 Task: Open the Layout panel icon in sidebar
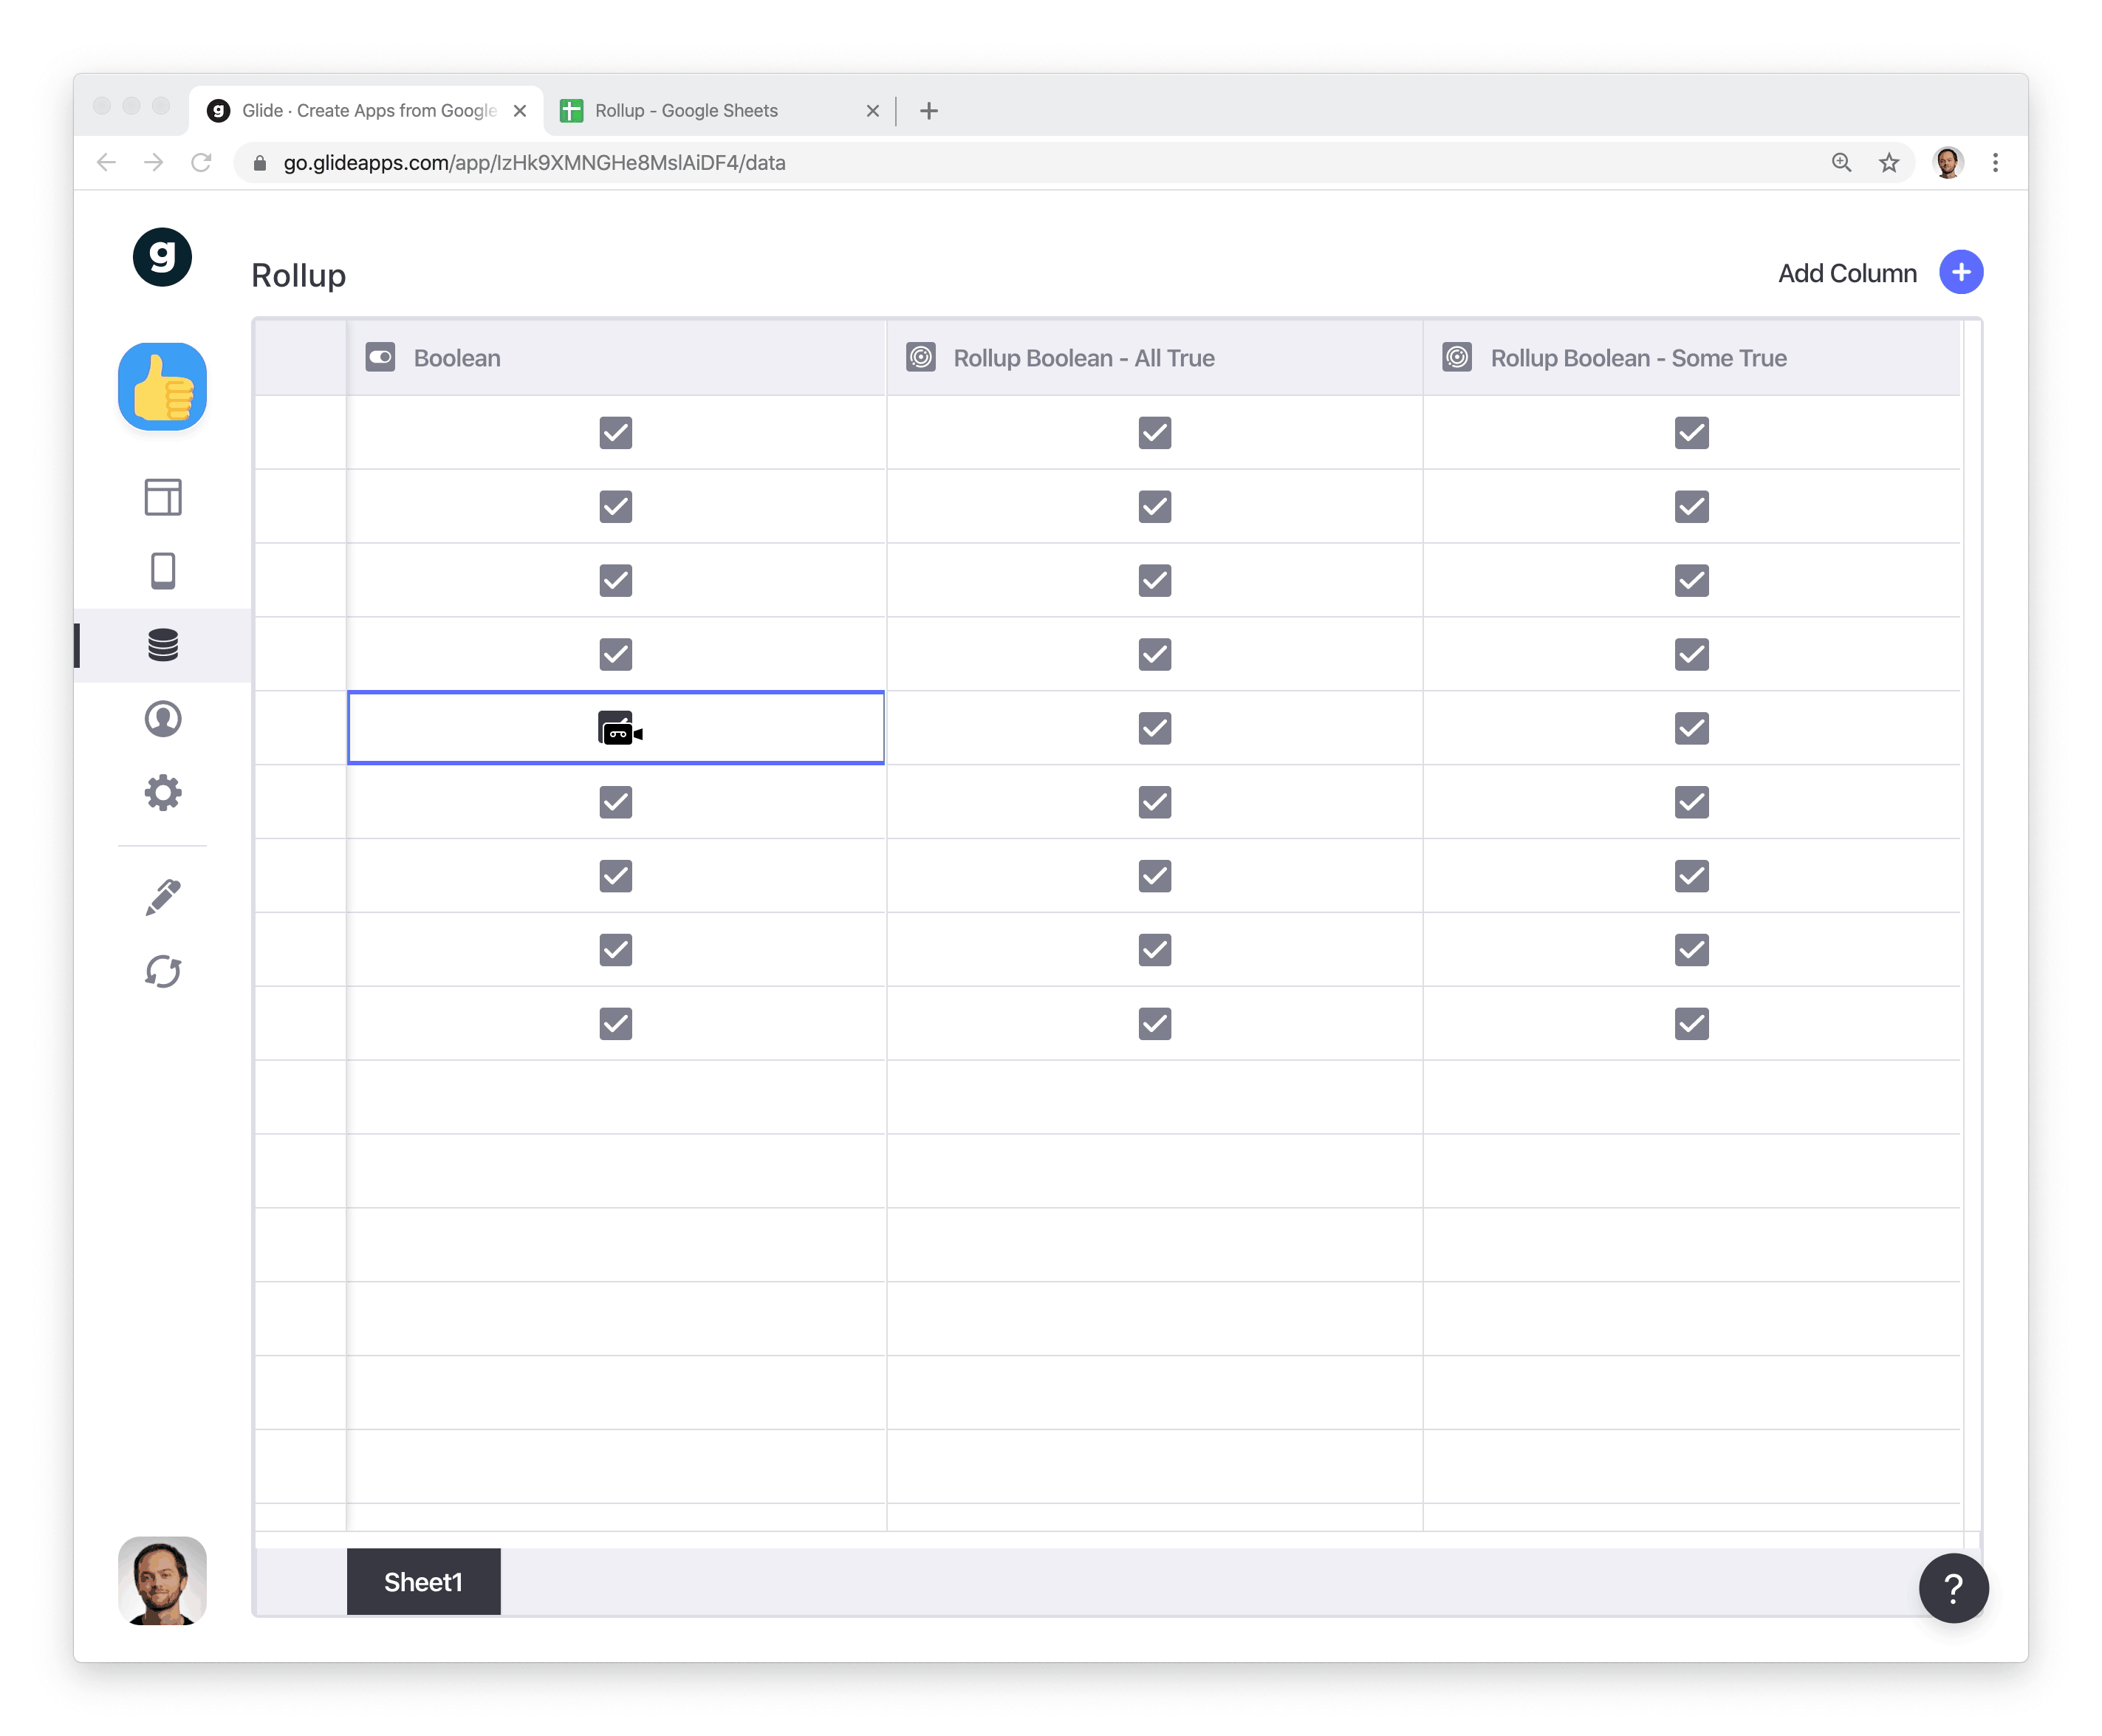click(x=163, y=497)
